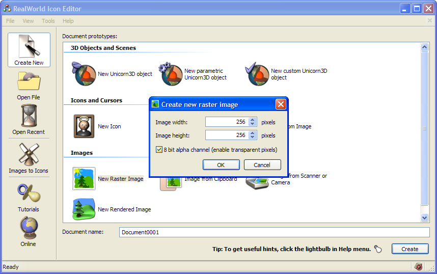Open the View menu
The height and width of the screenshot is (274, 437).
tap(28, 21)
